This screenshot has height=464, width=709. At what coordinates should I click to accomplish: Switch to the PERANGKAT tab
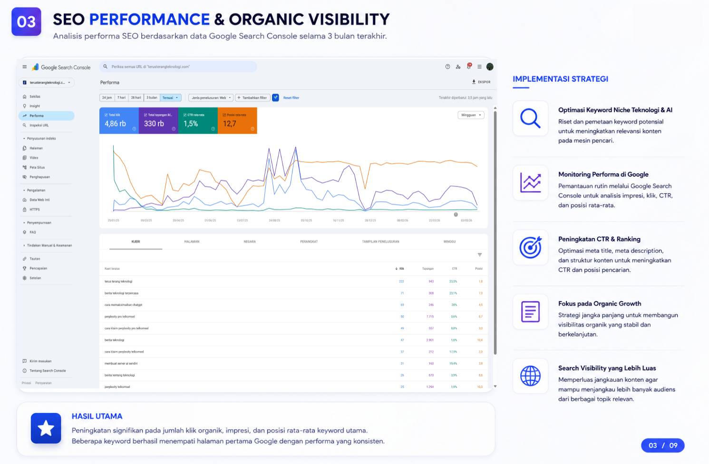[309, 242]
